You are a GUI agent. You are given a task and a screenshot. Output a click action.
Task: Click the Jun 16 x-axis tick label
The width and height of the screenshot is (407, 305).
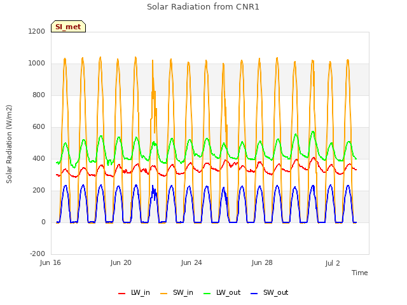(50, 262)
